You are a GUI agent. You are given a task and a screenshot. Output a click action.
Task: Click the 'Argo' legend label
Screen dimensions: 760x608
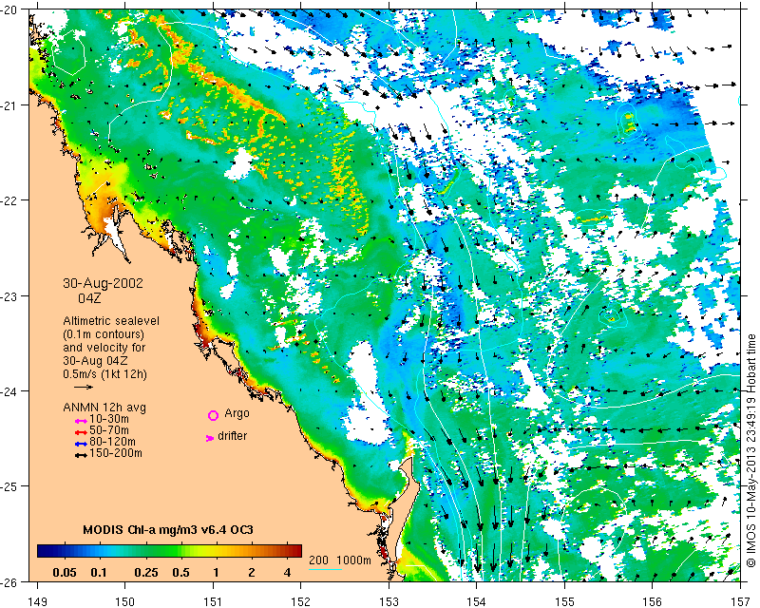pyautogui.click(x=237, y=413)
